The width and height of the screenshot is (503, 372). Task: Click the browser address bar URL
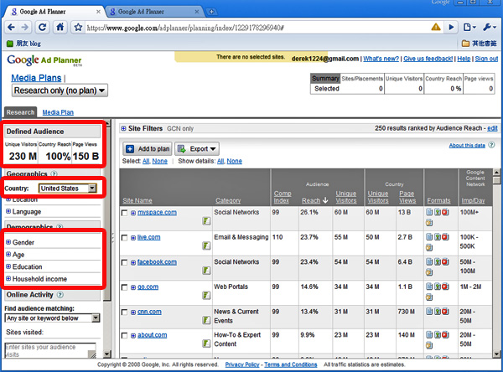point(185,28)
